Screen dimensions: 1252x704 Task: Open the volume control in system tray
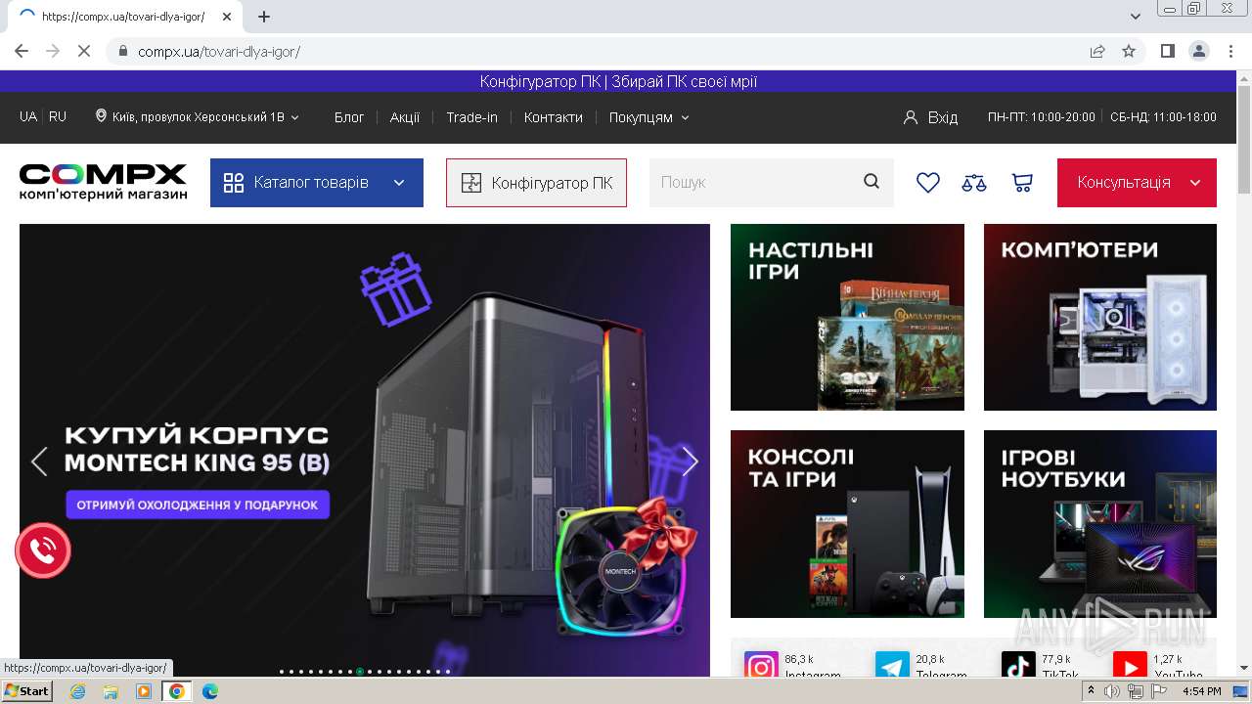coord(1112,691)
